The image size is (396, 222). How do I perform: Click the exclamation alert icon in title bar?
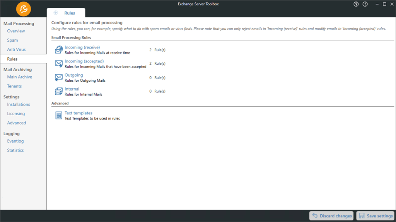pyautogui.click(x=365, y=4)
